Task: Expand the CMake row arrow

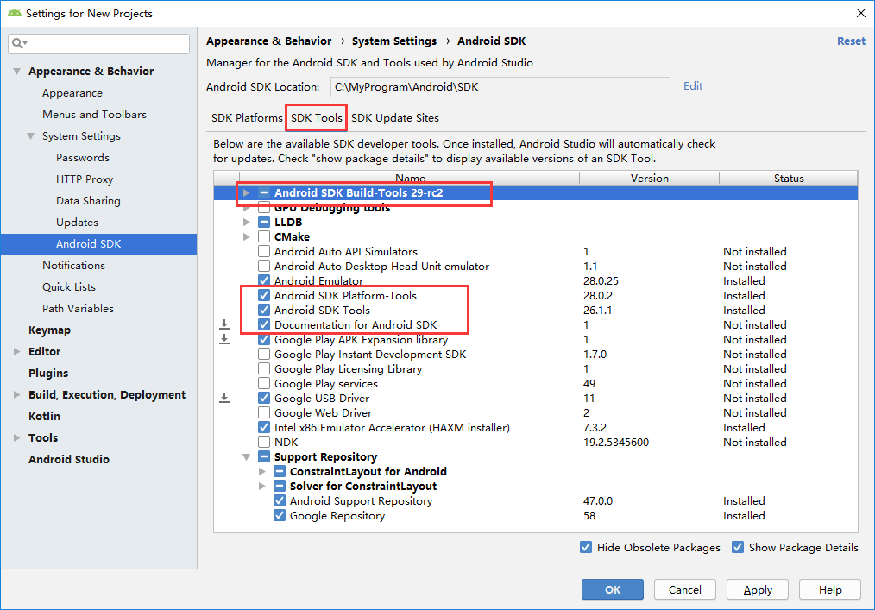Action: click(246, 236)
